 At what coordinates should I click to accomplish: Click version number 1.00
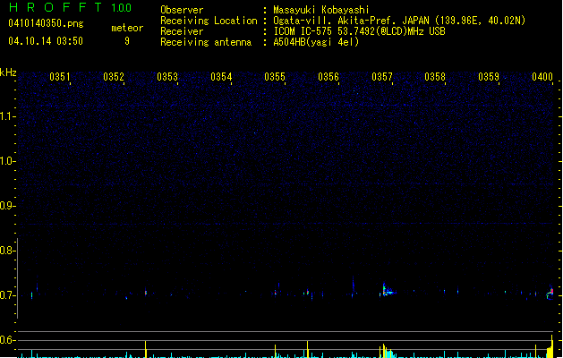pos(122,8)
